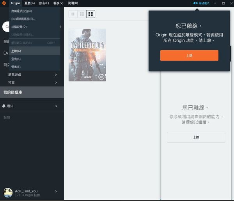Click the offline mode indicator icon

[x=195, y=3]
